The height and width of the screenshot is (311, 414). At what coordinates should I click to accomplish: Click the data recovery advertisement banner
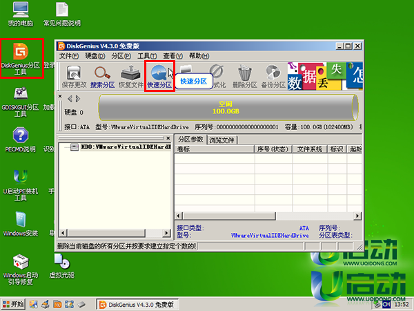[x=325, y=76]
